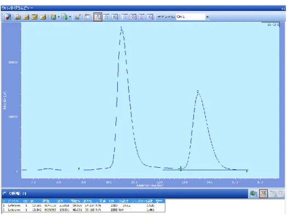The image size is (287, 218).
Task: Select the blue-red overlay icon right after black boxed-peaks
Action: (x=125, y=17)
